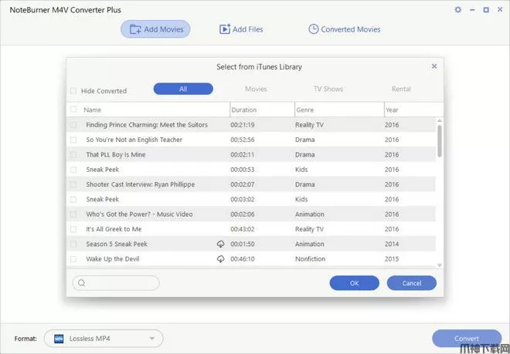Open settings gear in title bar

(x=457, y=10)
